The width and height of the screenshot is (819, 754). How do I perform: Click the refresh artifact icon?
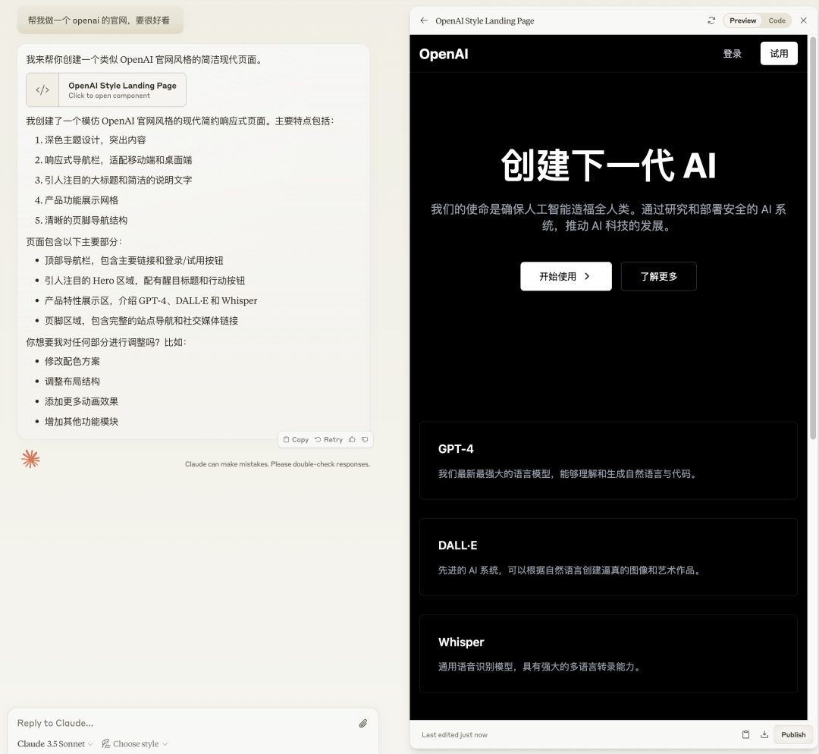coord(711,20)
